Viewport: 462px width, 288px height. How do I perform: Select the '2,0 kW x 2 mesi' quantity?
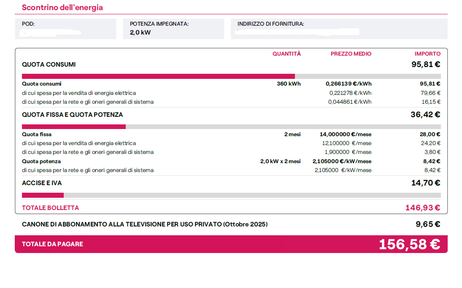point(280,161)
